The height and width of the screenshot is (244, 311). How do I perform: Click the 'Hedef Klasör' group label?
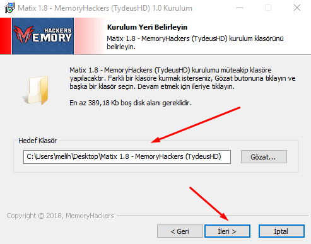(x=38, y=141)
